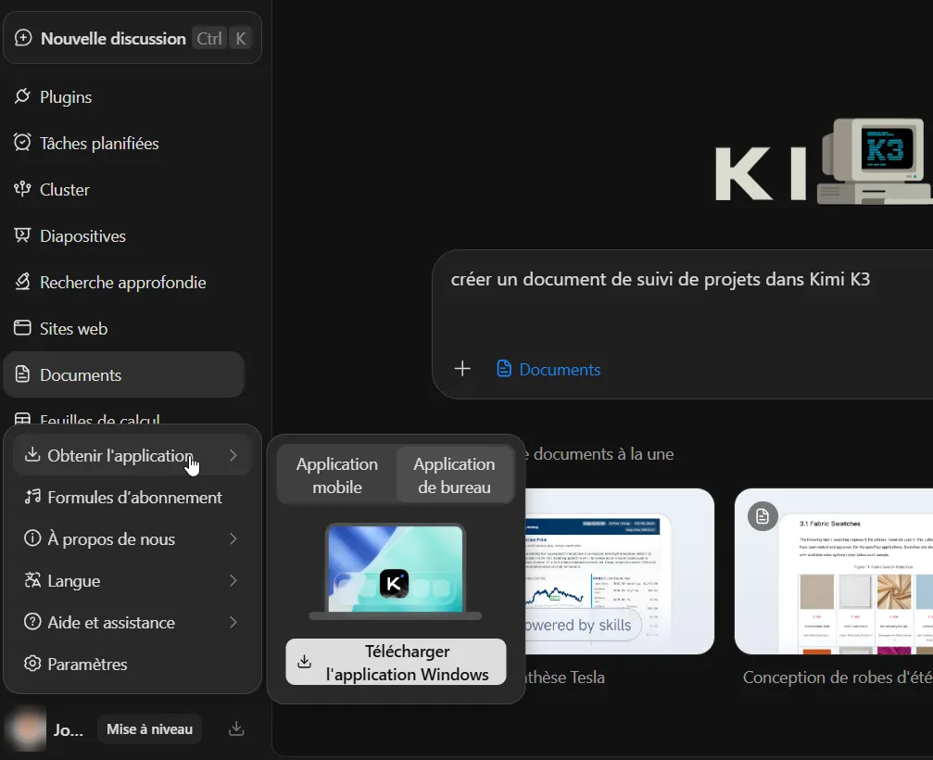Switch to Application mobile tab

(336, 475)
